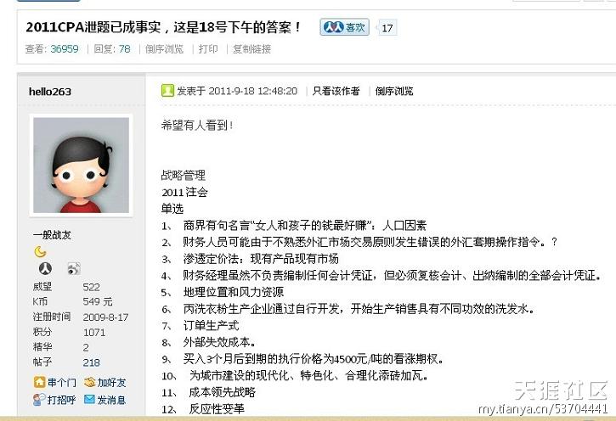Click the reply count 78

[125, 49]
